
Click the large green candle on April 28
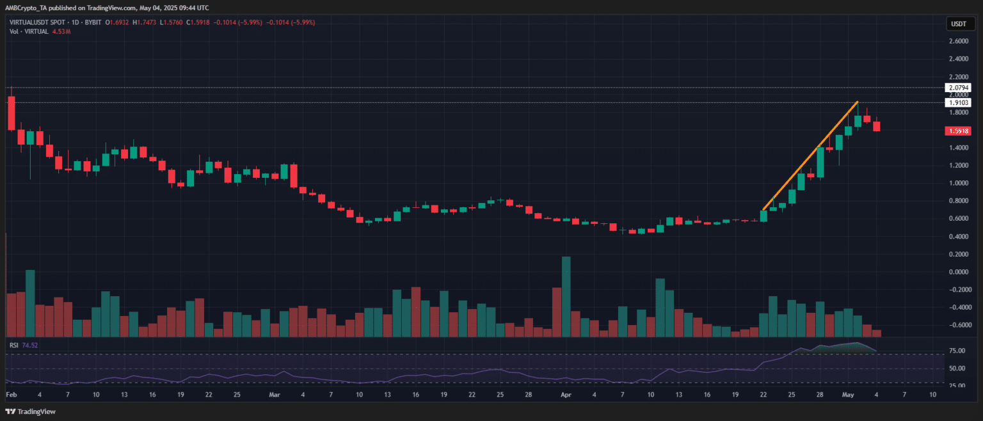coord(820,162)
